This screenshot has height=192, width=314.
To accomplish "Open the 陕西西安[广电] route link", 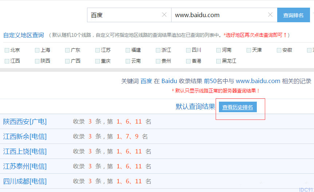I will [25, 122].
